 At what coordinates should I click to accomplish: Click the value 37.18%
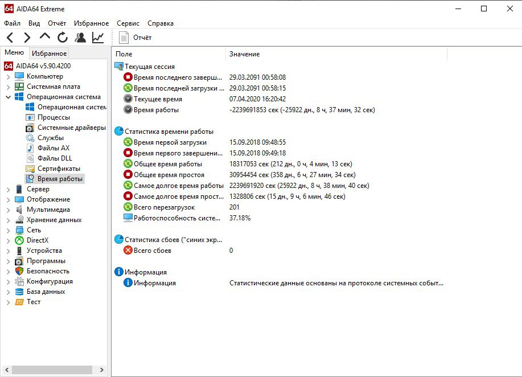(x=240, y=218)
